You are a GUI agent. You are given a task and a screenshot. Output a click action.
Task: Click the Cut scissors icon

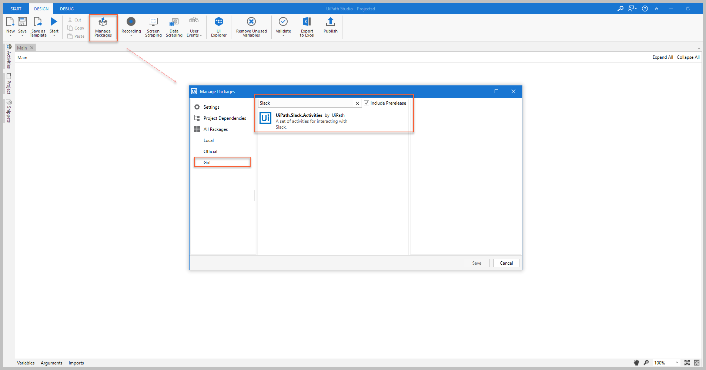click(70, 20)
